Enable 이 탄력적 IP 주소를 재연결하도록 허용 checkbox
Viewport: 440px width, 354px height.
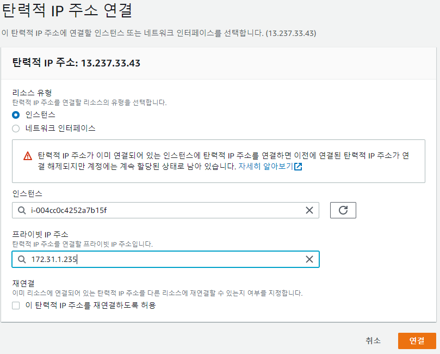point(16,306)
